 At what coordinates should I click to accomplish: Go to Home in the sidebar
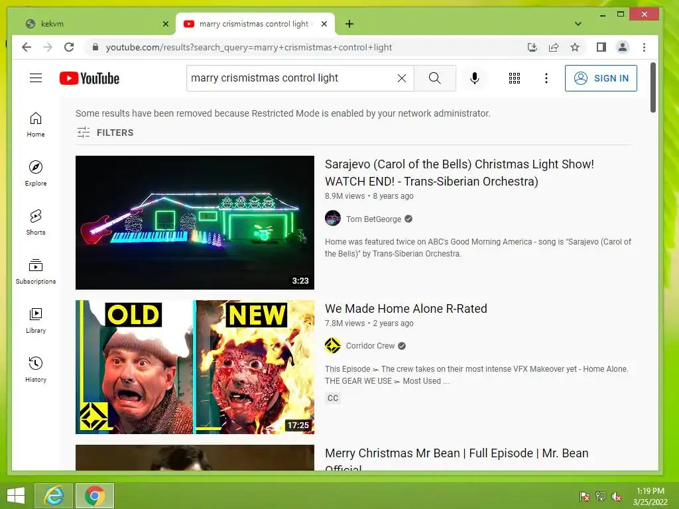[36, 125]
